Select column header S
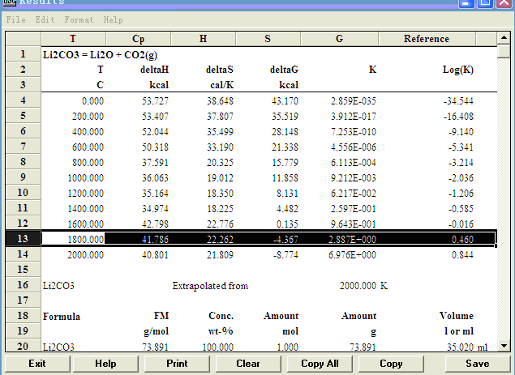The width and height of the screenshot is (515, 375). click(268, 39)
